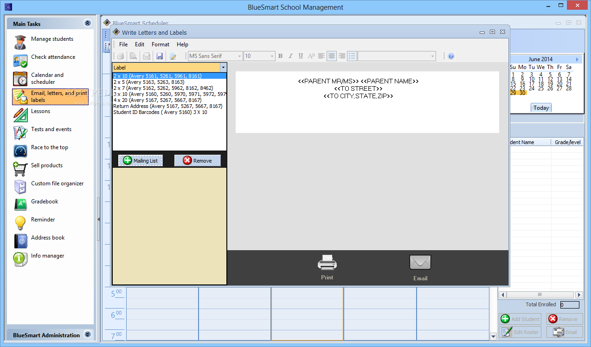Image resolution: width=591 pixels, height=347 pixels.
Task: Open the File menu
Action: (123, 44)
